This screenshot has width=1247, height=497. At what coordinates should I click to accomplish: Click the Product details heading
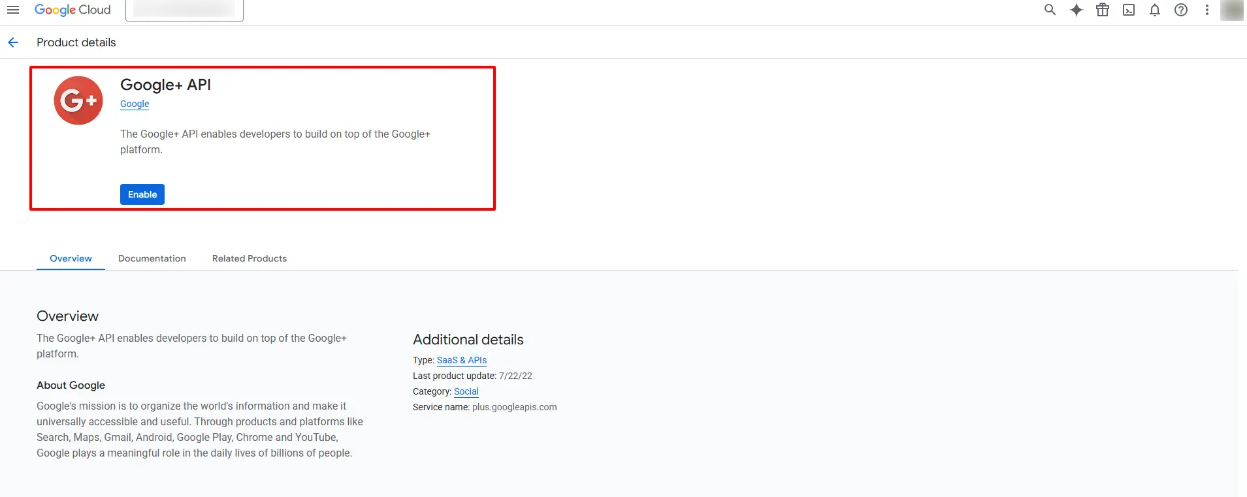click(76, 42)
